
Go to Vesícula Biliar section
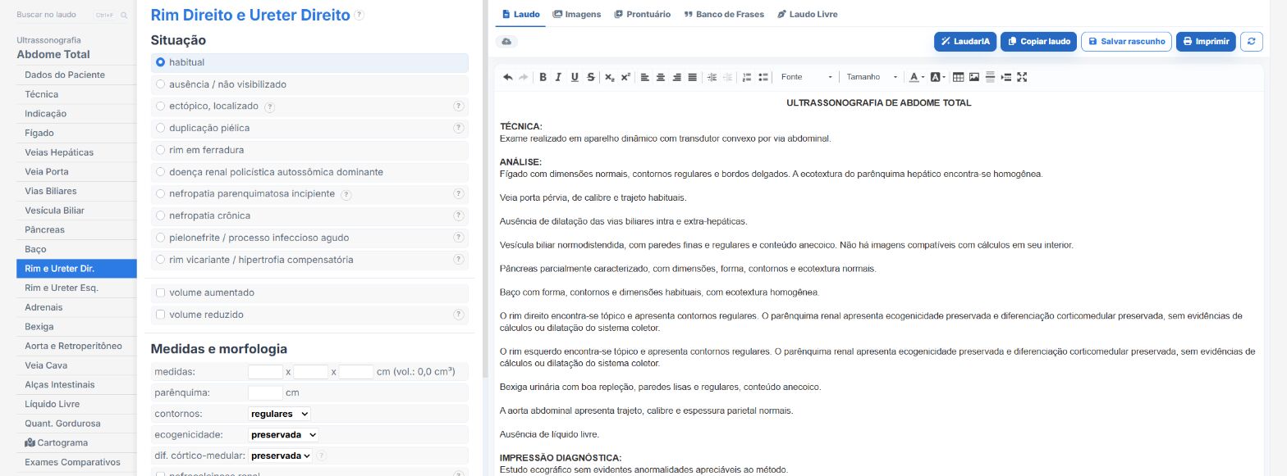[76, 211]
